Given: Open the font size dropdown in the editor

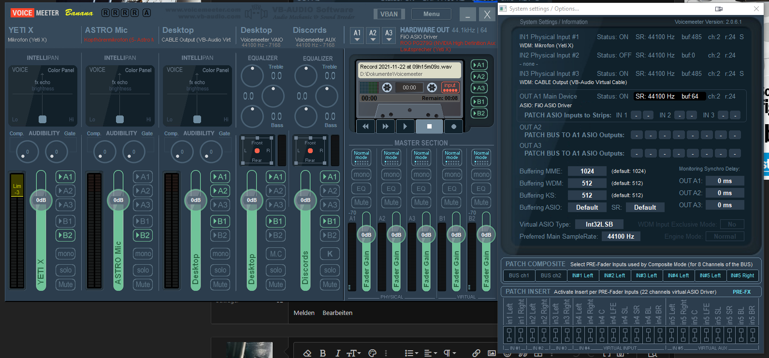Looking at the screenshot, I should point(354,353).
